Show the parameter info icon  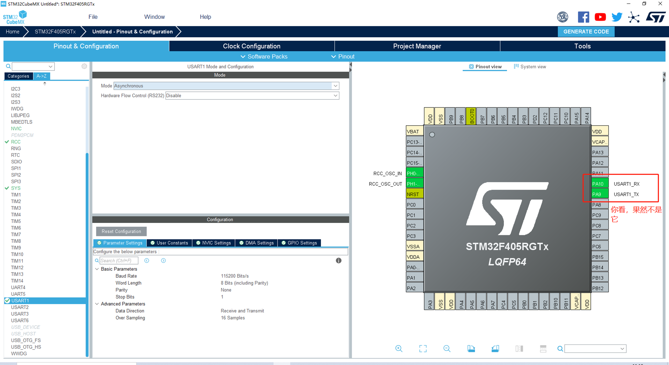pos(338,261)
